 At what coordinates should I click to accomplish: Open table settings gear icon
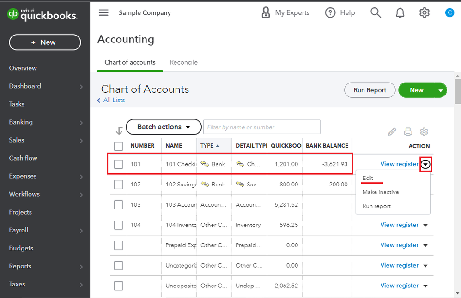(x=424, y=132)
